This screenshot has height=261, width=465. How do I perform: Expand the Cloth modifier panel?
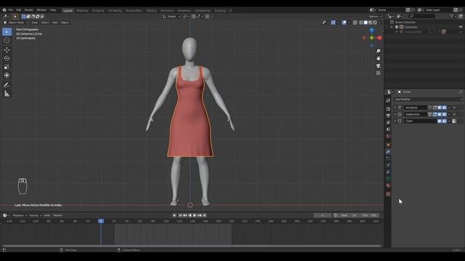click(395, 121)
